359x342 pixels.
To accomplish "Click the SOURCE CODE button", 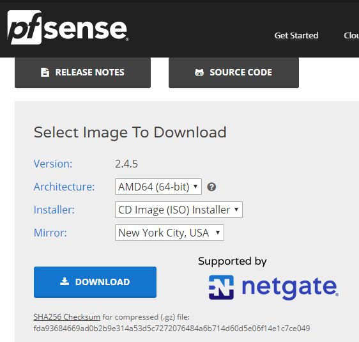I will point(234,73).
